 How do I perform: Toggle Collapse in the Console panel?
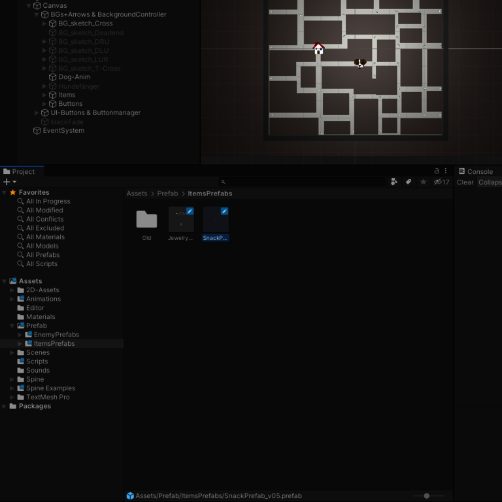[490, 182]
